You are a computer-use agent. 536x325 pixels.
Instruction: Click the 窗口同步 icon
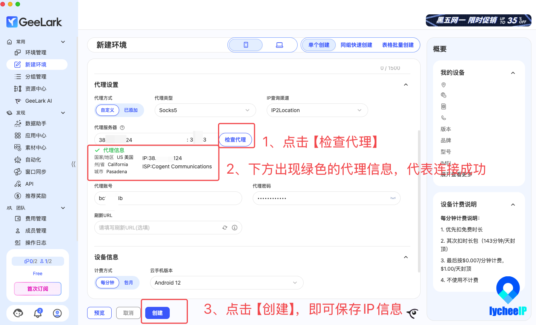(18, 172)
